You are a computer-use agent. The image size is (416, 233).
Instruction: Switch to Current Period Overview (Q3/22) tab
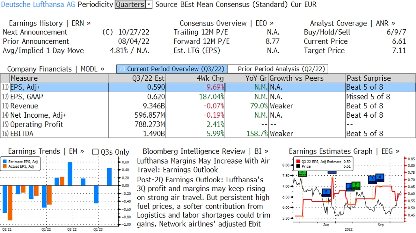coord(172,69)
